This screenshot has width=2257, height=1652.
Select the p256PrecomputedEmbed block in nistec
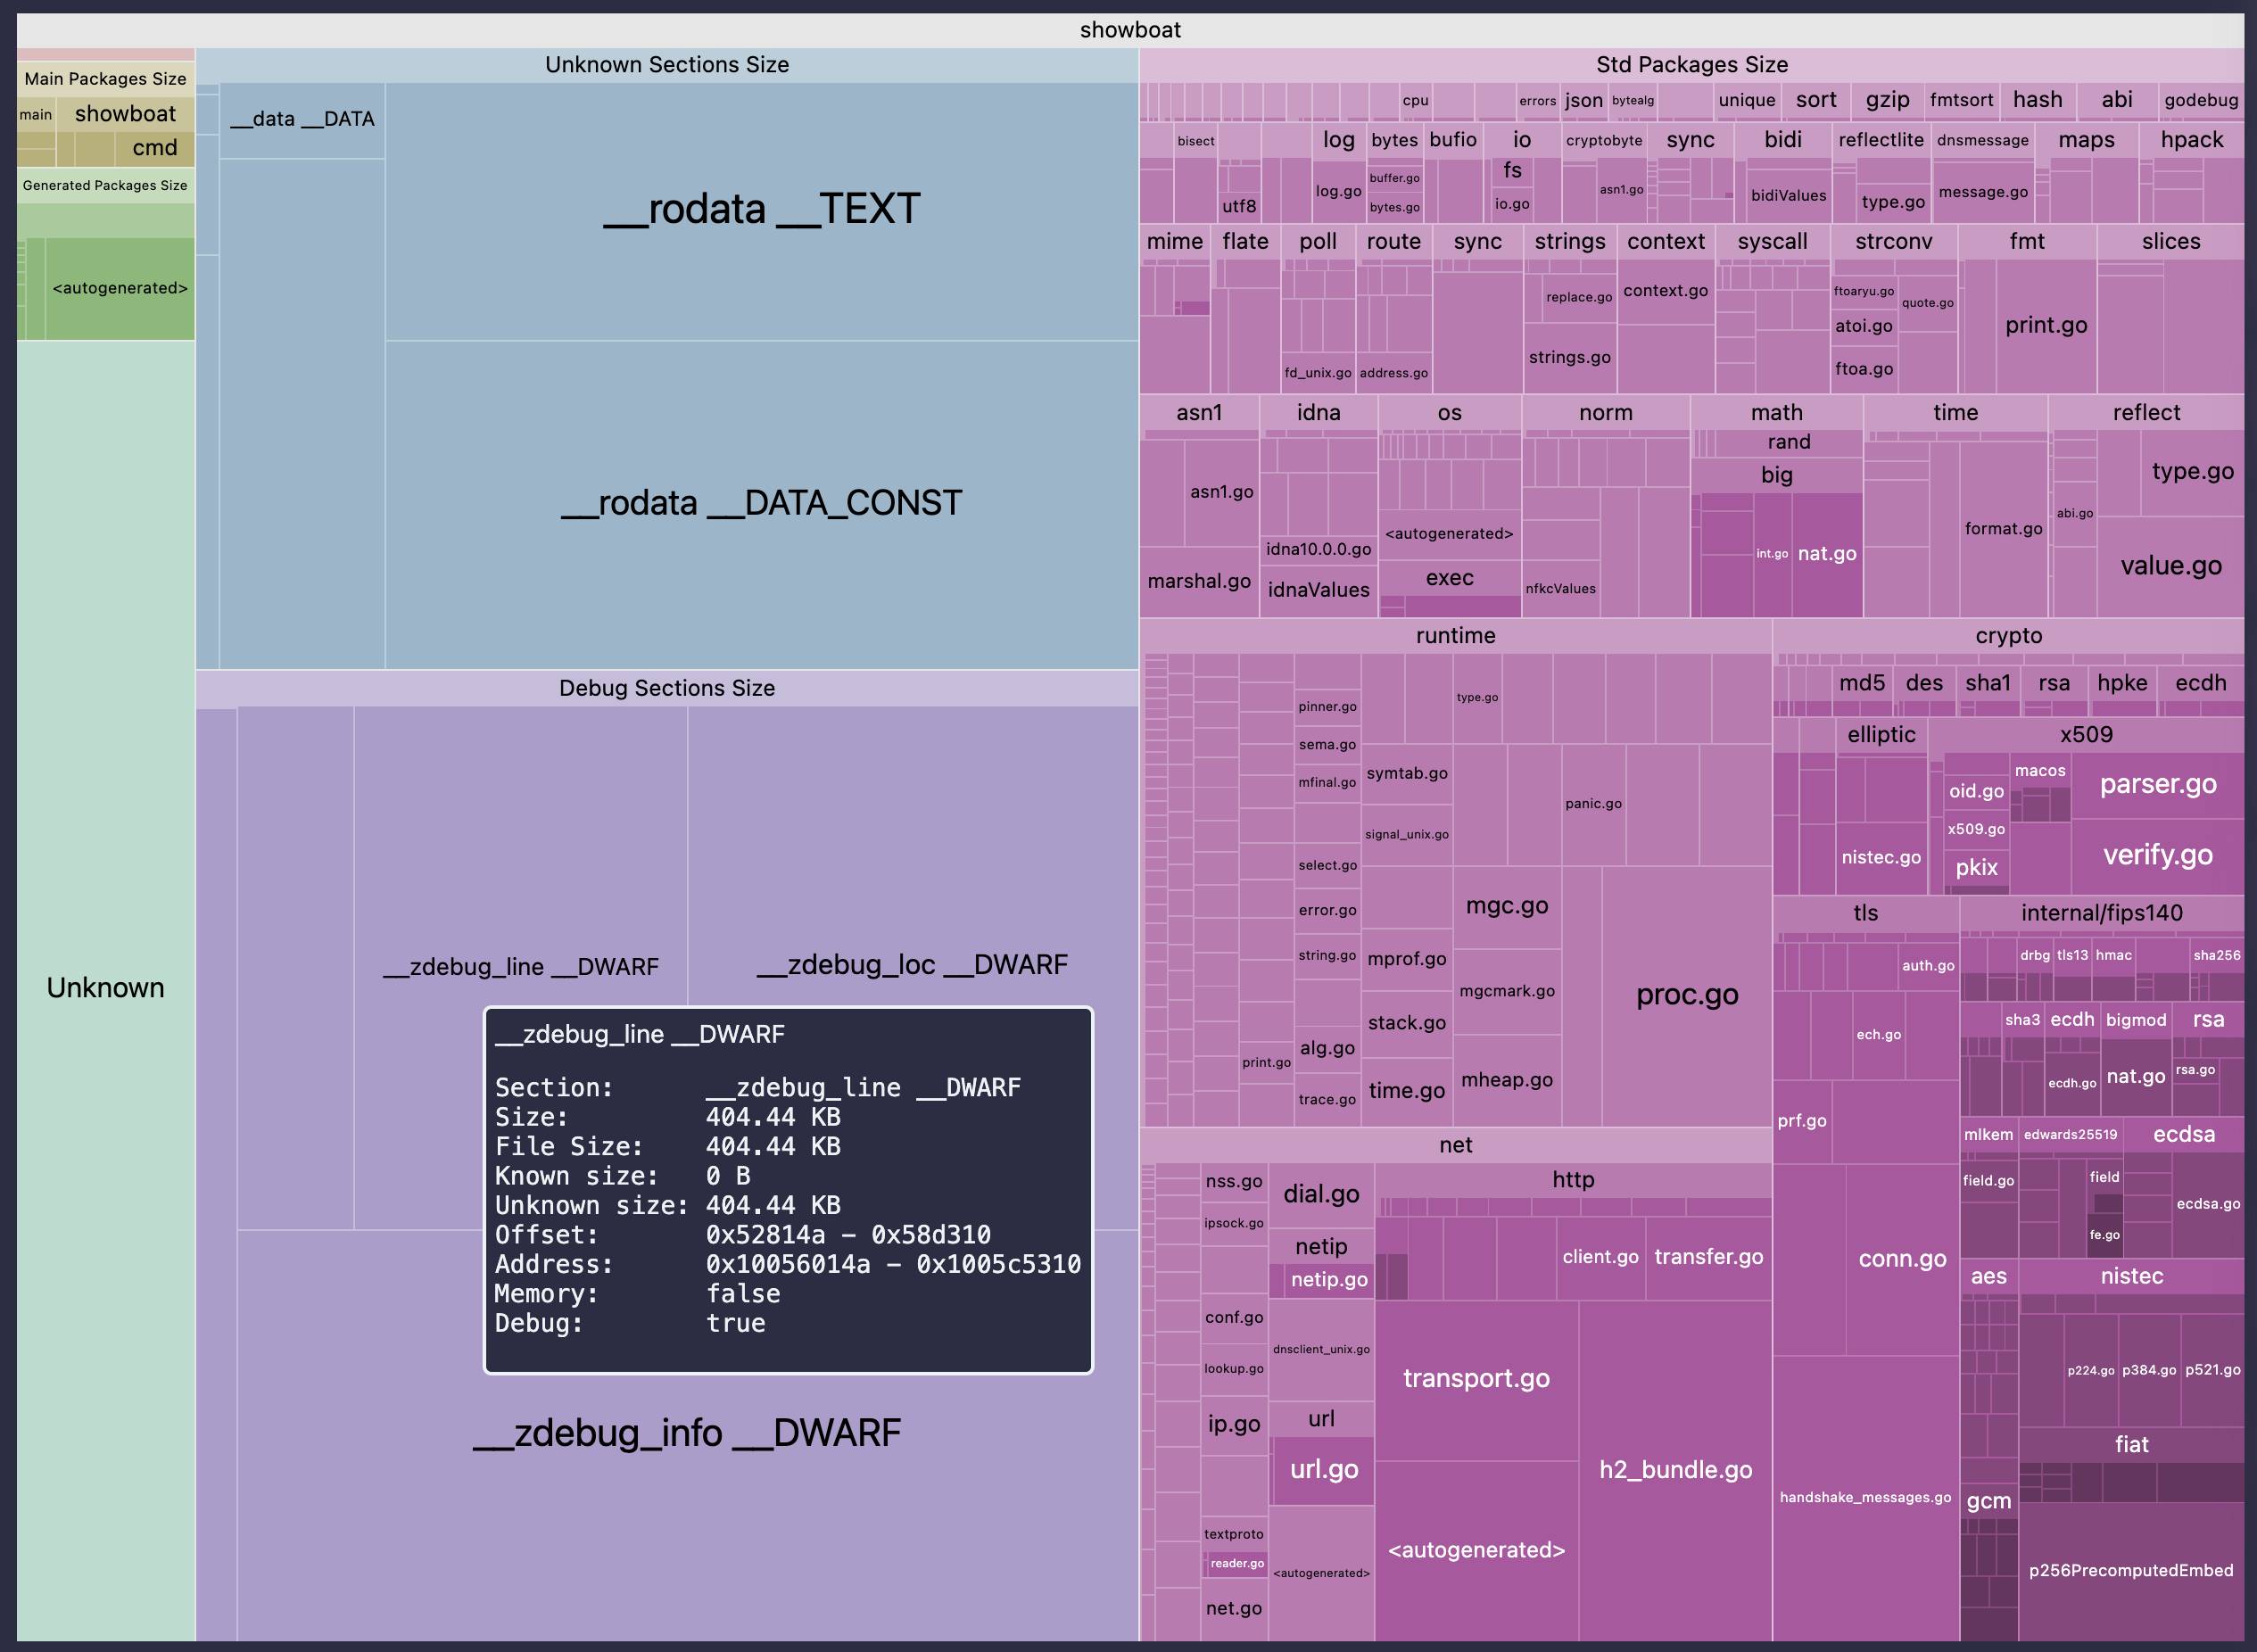tap(2132, 1570)
